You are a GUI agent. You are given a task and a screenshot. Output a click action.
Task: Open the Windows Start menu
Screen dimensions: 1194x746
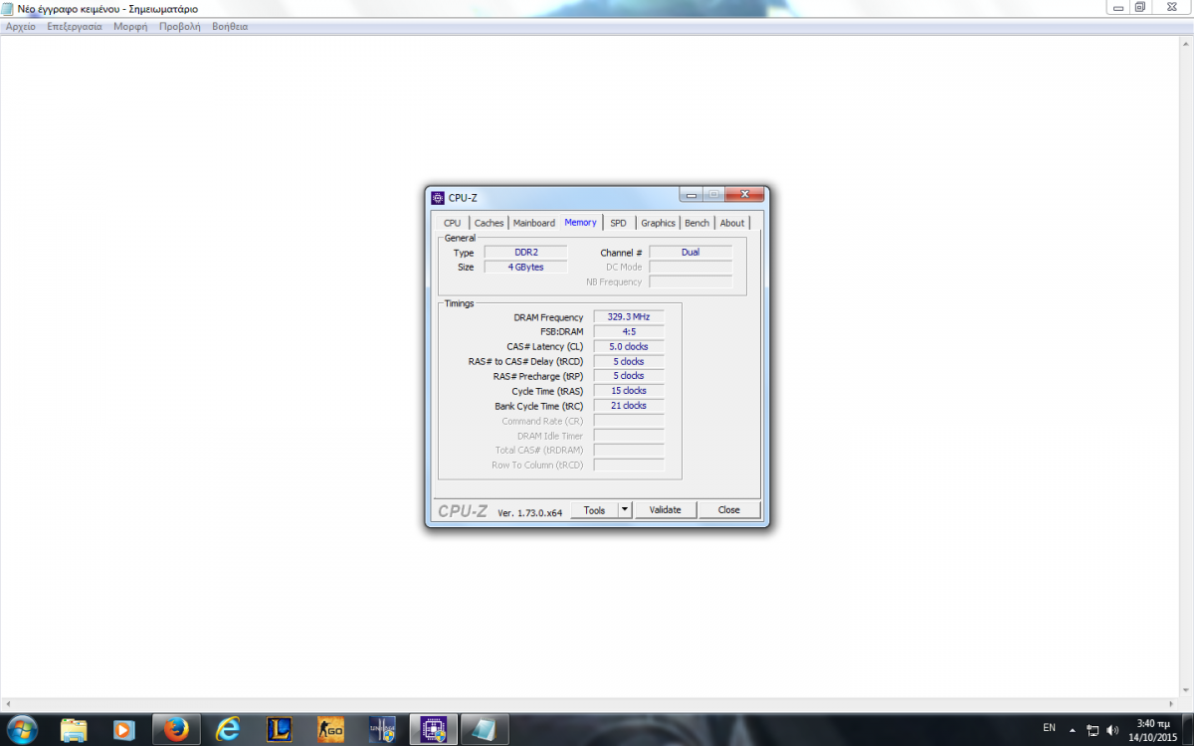pyautogui.click(x=22, y=729)
